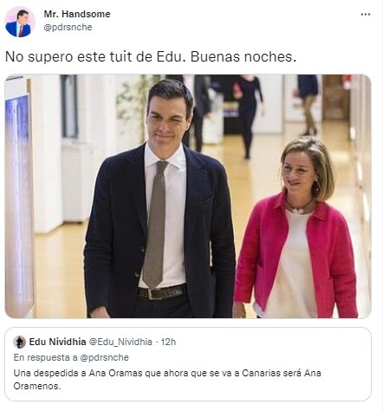Screen dimensions: 389x411
Task: Click the word 'Oramenos.' in quoted tweet
Action: coord(37,386)
